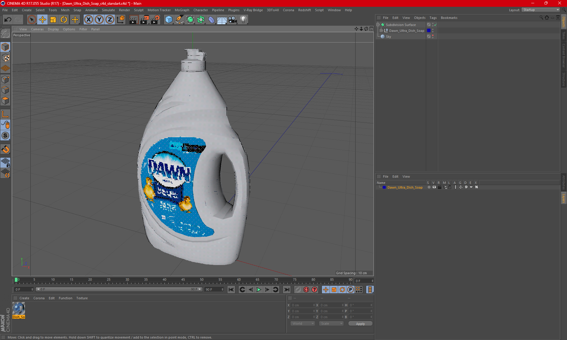
Task: Toggle Viewport Solo S icon
Action: [5, 135]
